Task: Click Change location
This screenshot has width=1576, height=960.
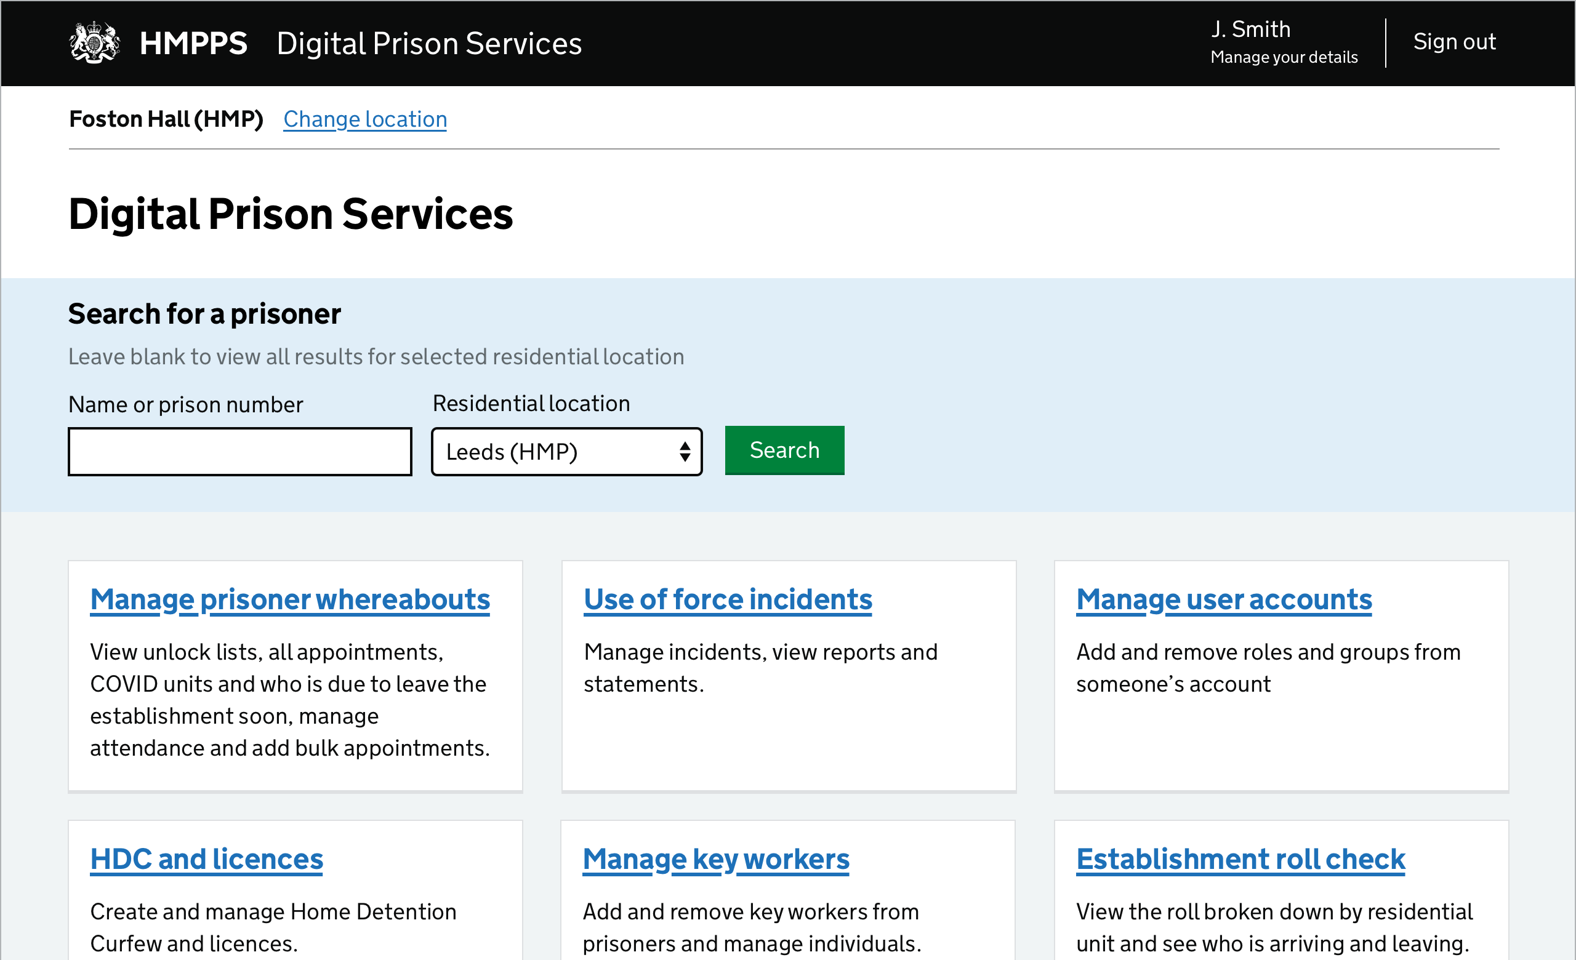Action: pos(364,119)
